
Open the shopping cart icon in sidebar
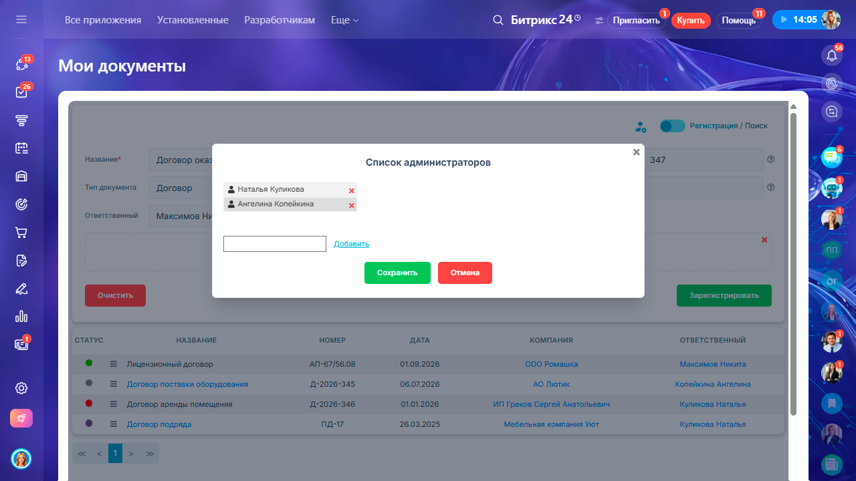[x=21, y=232]
